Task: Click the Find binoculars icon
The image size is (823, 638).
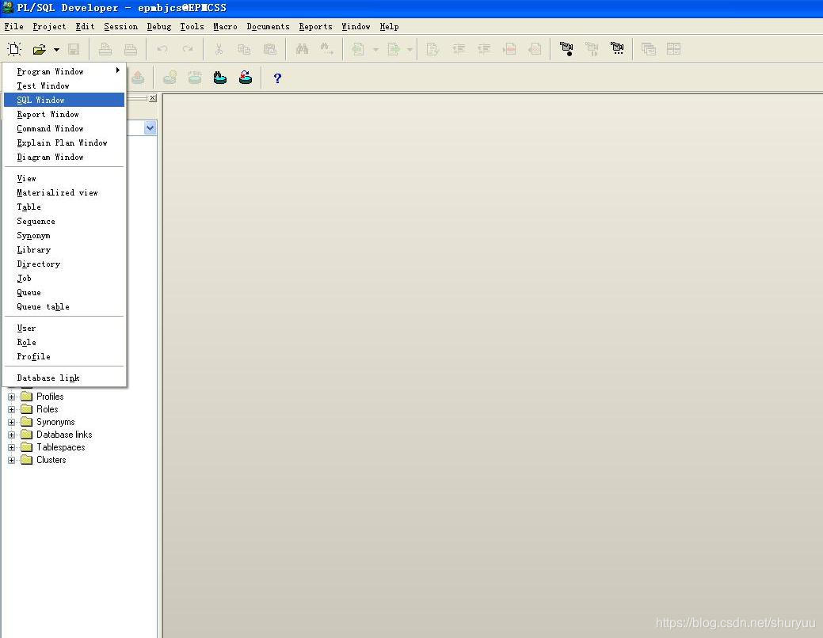Action: pyautogui.click(x=302, y=49)
